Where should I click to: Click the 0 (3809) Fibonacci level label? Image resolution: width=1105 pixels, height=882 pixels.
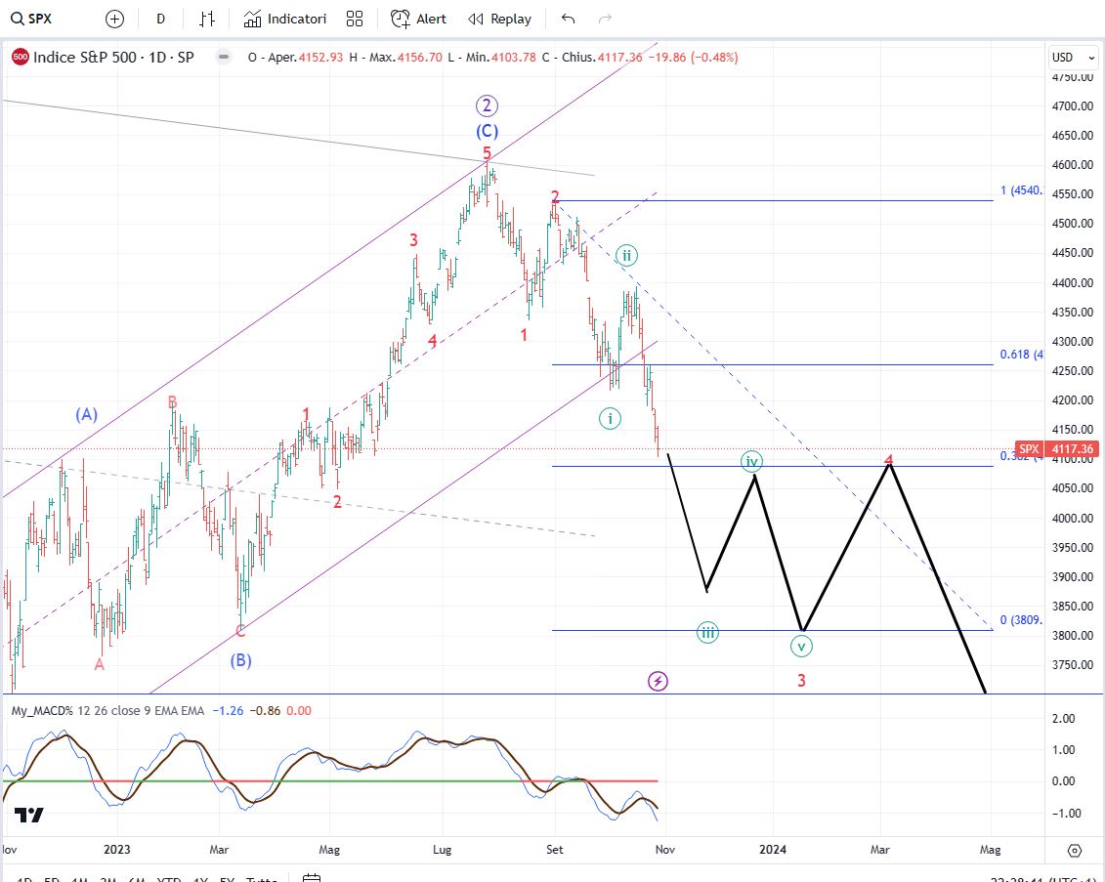pos(1021,620)
